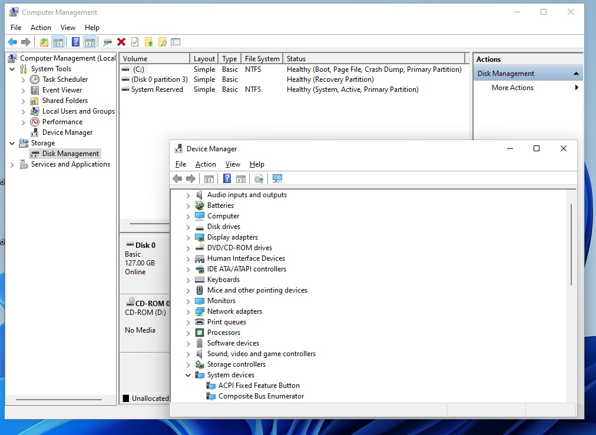Click the Network adapters category icon

(x=200, y=311)
